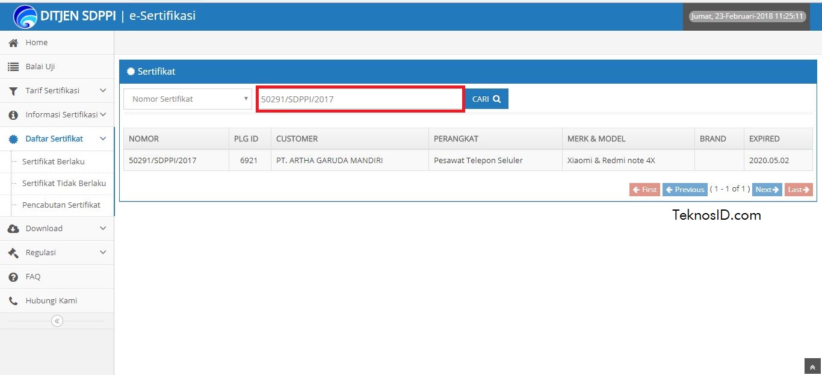
Task: Expand the Informasi Sertifikasi chevron
Action: (103, 114)
